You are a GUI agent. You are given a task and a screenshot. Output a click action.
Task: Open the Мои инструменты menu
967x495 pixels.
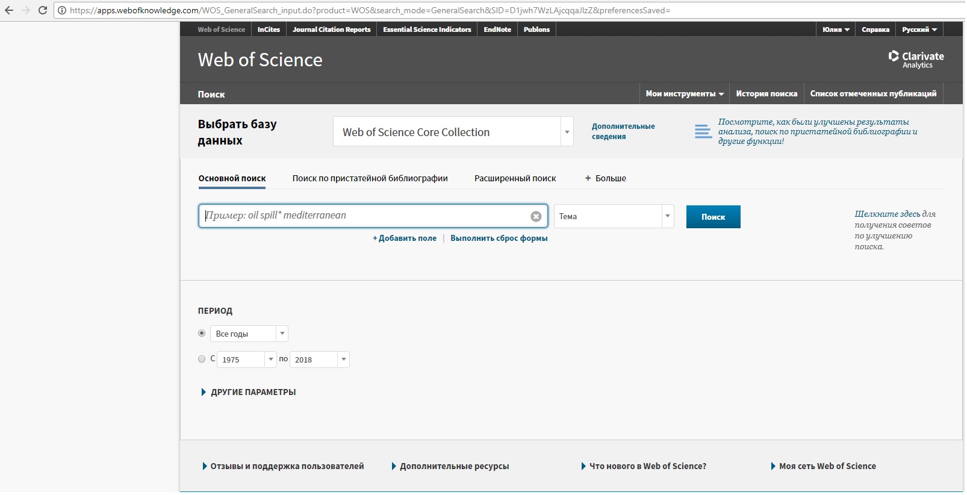(x=684, y=94)
